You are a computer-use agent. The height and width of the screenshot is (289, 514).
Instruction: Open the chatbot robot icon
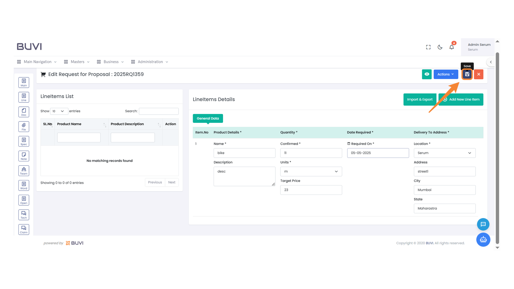pyautogui.click(x=483, y=239)
